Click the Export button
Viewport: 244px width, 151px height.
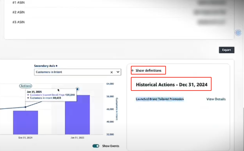pyautogui.click(x=226, y=50)
